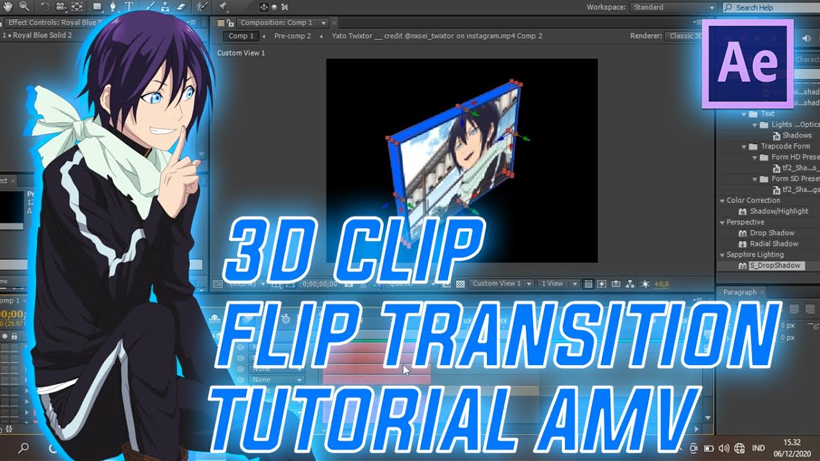Image resolution: width=820 pixels, height=461 pixels.
Task: Select the Brush tool
Action: (149, 6)
